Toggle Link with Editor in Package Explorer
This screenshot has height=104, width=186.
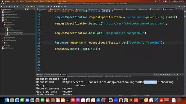[x=28, y=9]
